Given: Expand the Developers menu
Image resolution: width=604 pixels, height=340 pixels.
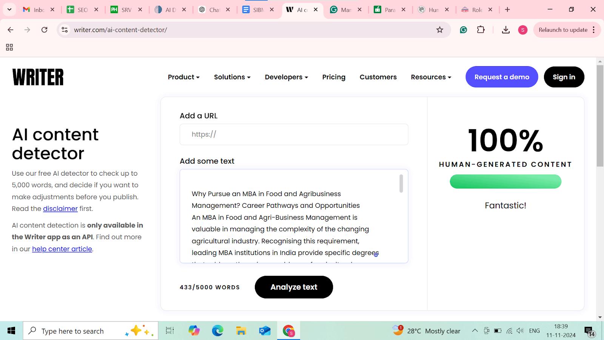Looking at the screenshot, I should pyautogui.click(x=287, y=77).
